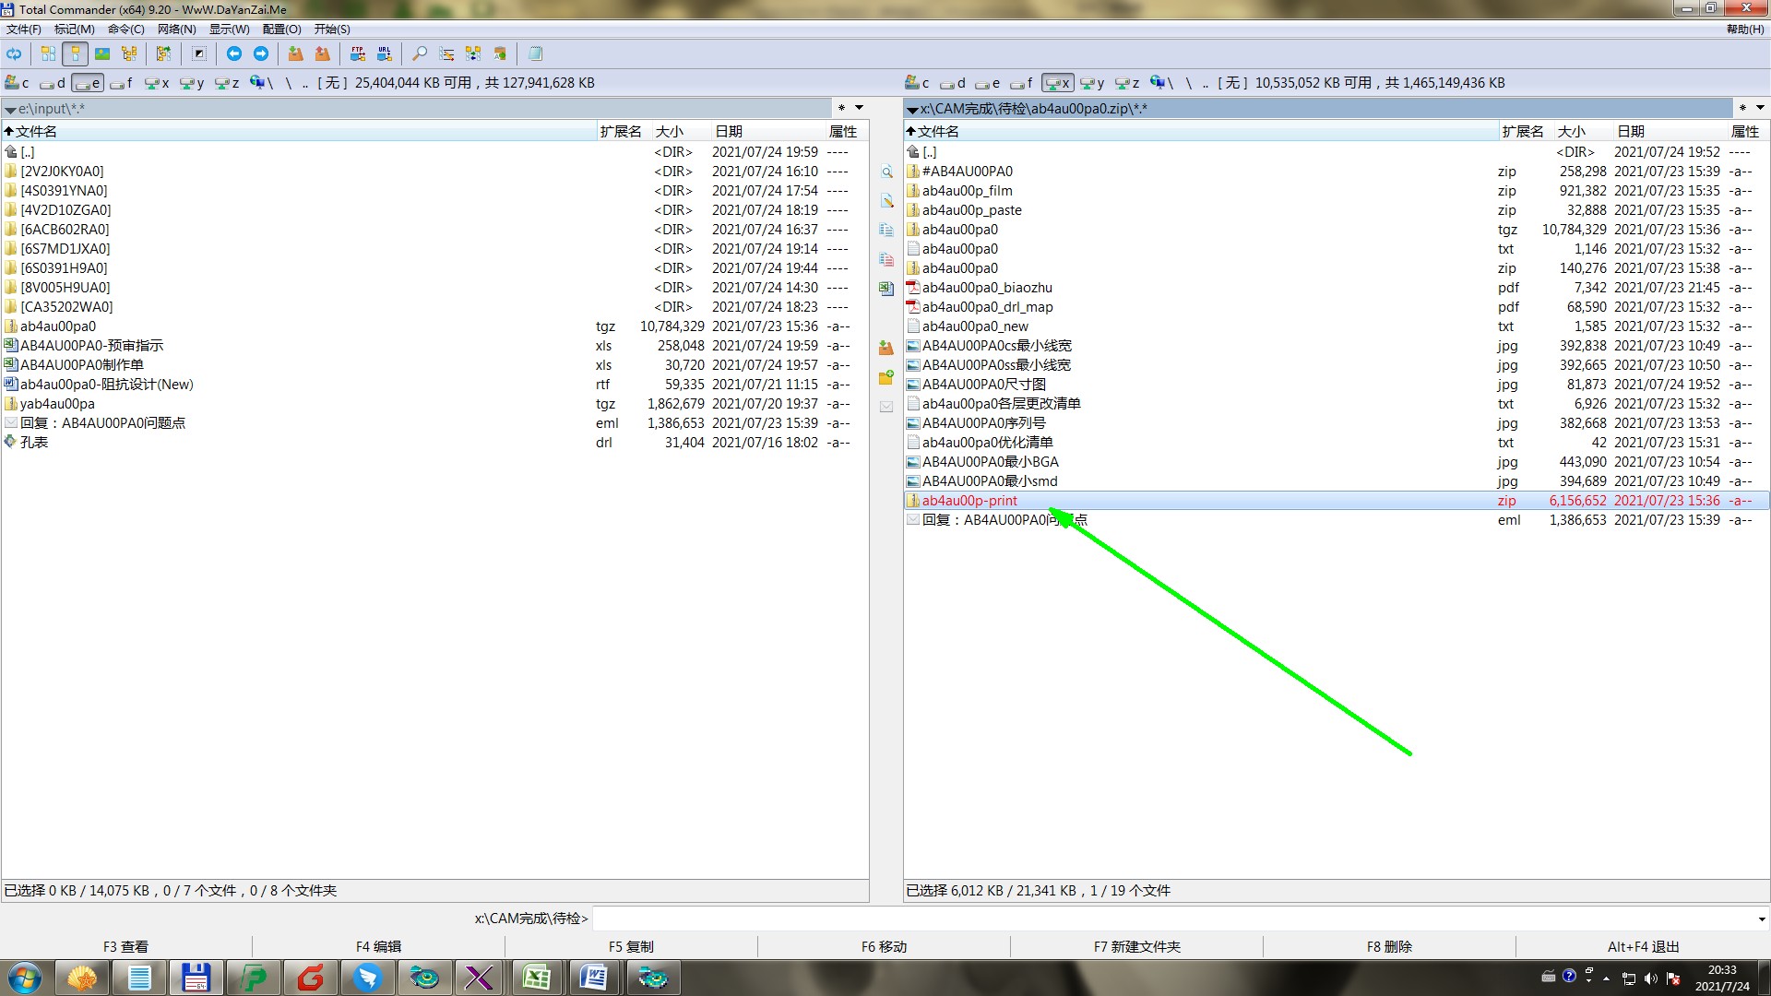Image resolution: width=1771 pixels, height=996 pixels.
Task: Expand command line history dropdown
Action: point(1761,919)
